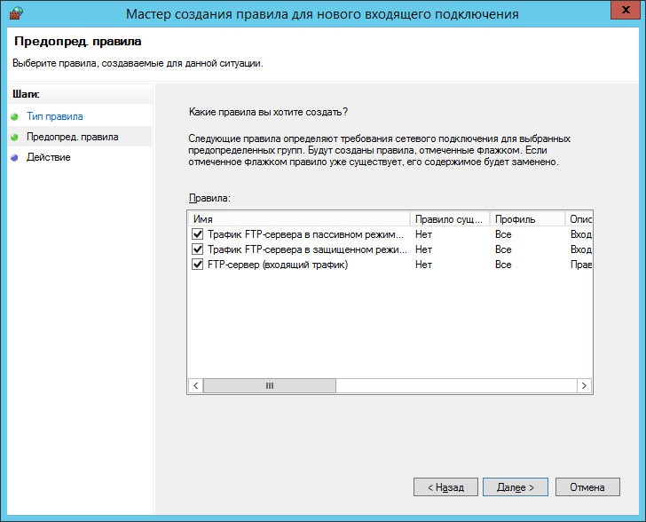The image size is (646, 522).
Task: Click the scrollbar left arrow
Action: click(196, 386)
